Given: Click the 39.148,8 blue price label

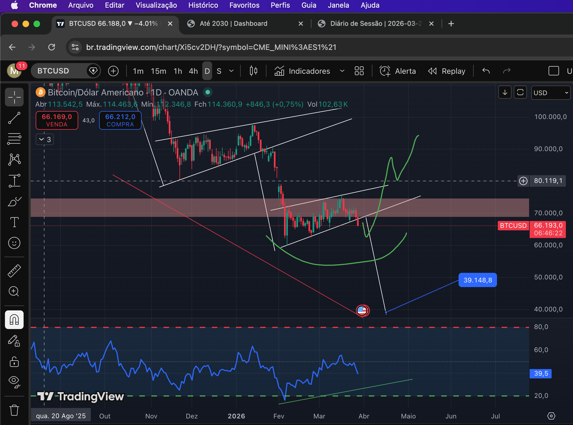Looking at the screenshot, I should (x=477, y=280).
